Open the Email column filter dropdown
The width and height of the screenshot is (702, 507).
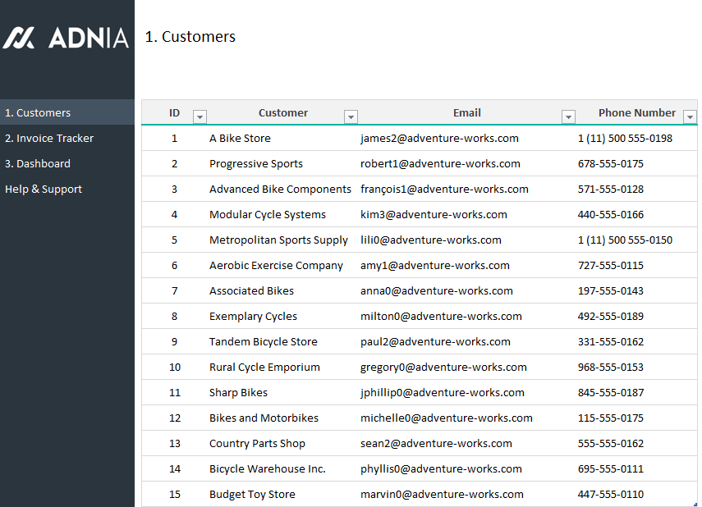[x=568, y=117]
